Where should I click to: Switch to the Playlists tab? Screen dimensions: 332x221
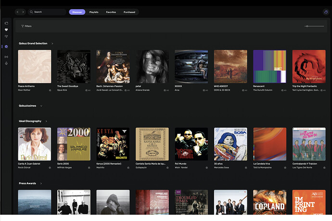point(94,12)
